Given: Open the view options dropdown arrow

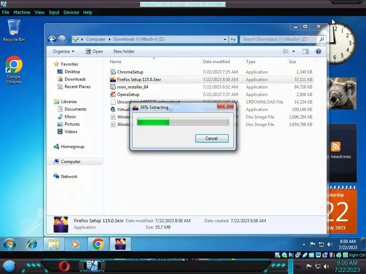Looking at the screenshot, I should tap(293, 51).
